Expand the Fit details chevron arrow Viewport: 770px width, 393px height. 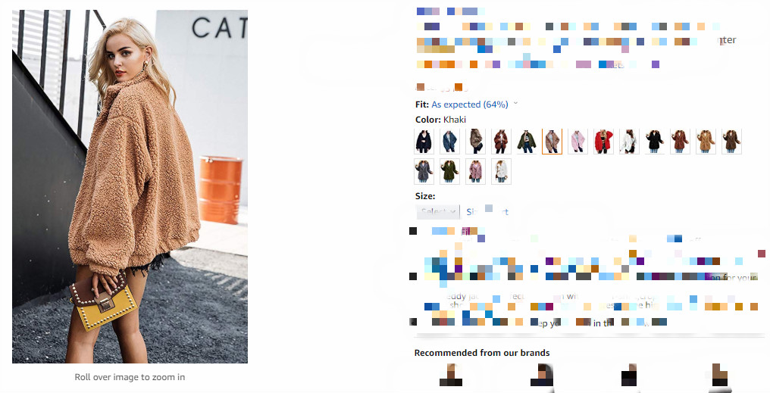(515, 104)
